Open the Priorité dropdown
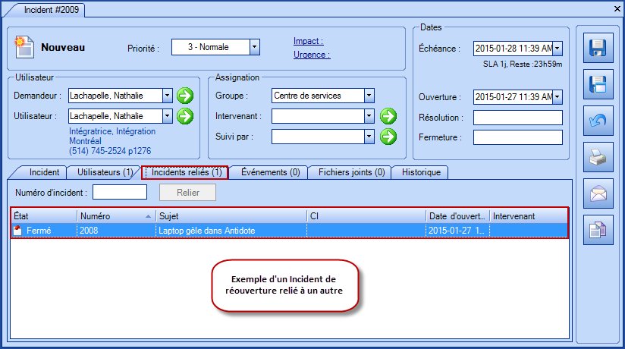Screen dimensions: 625x349 coord(255,47)
